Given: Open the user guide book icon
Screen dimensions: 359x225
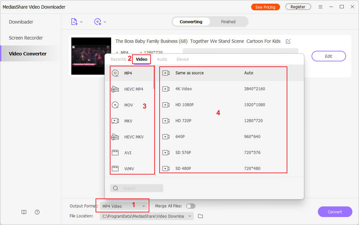Looking at the screenshot, I should [x=24, y=212].
